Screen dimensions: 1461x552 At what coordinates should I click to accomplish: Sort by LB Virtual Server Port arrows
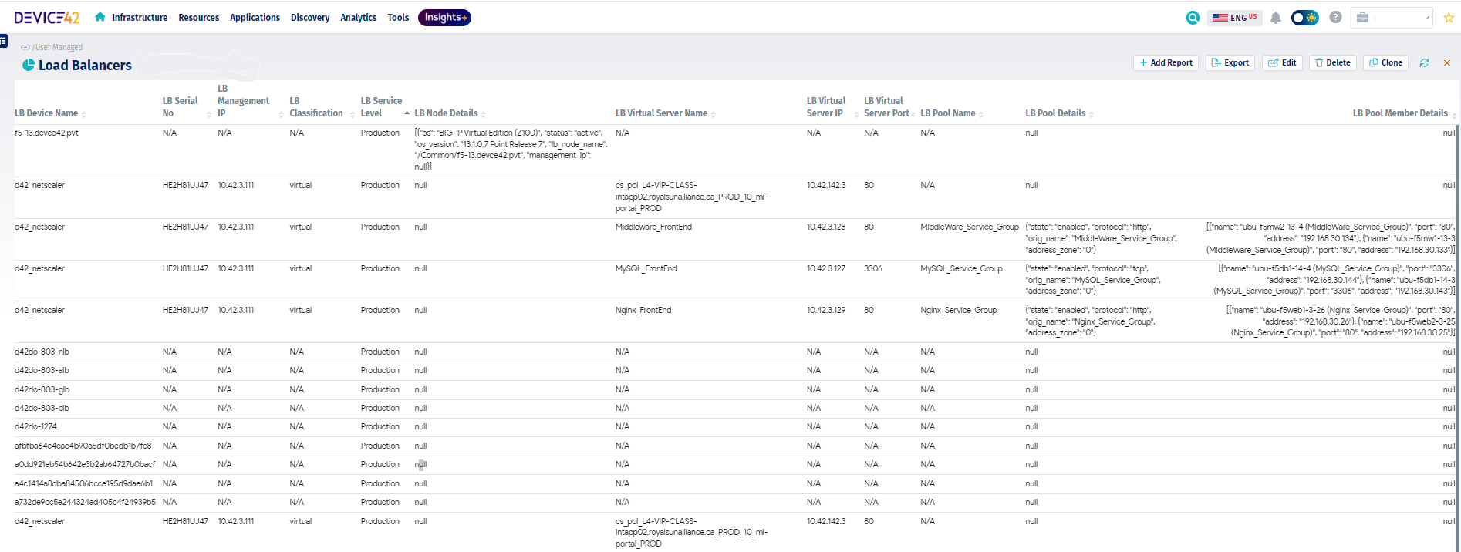pyautogui.click(x=913, y=114)
